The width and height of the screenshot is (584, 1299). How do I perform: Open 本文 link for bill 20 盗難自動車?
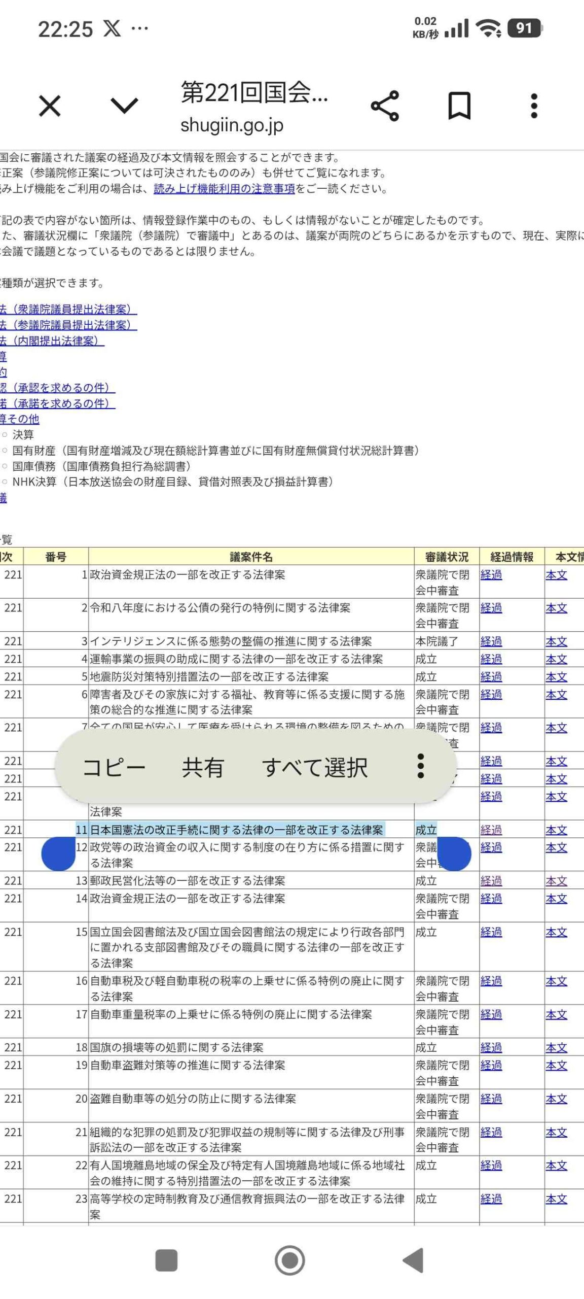(557, 1099)
